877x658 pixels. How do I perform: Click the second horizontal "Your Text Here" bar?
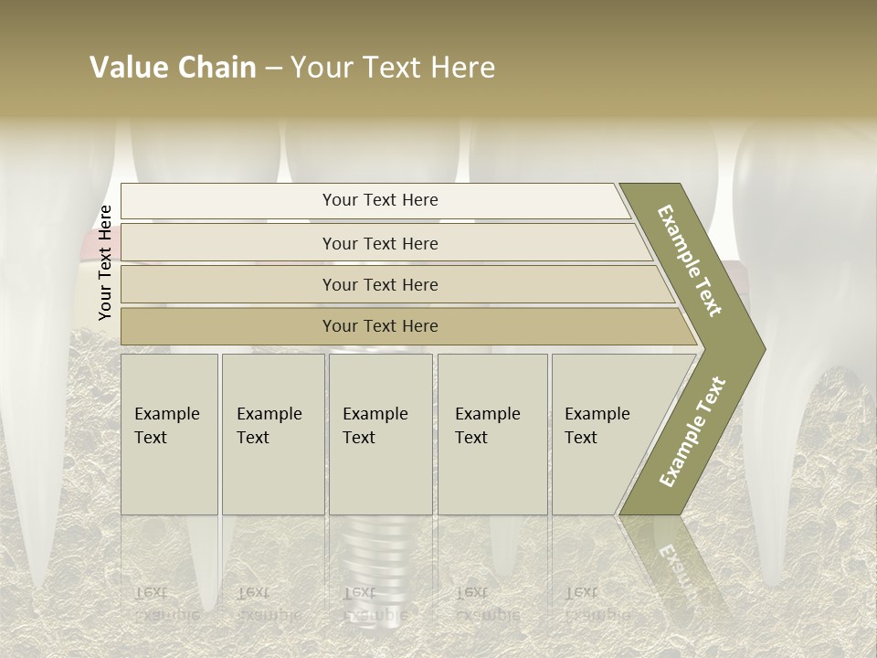coord(380,243)
